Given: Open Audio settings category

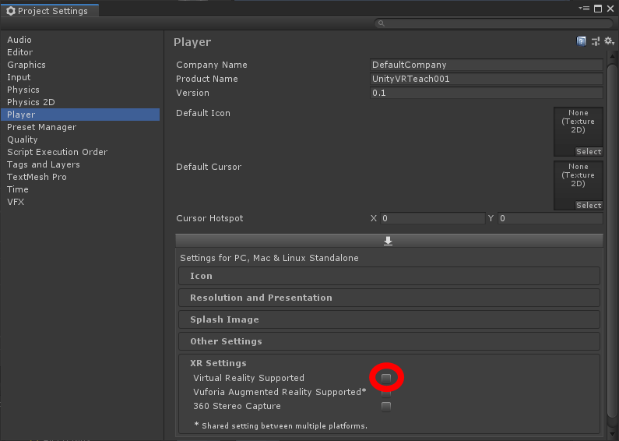Looking at the screenshot, I should [x=80, y=40].
